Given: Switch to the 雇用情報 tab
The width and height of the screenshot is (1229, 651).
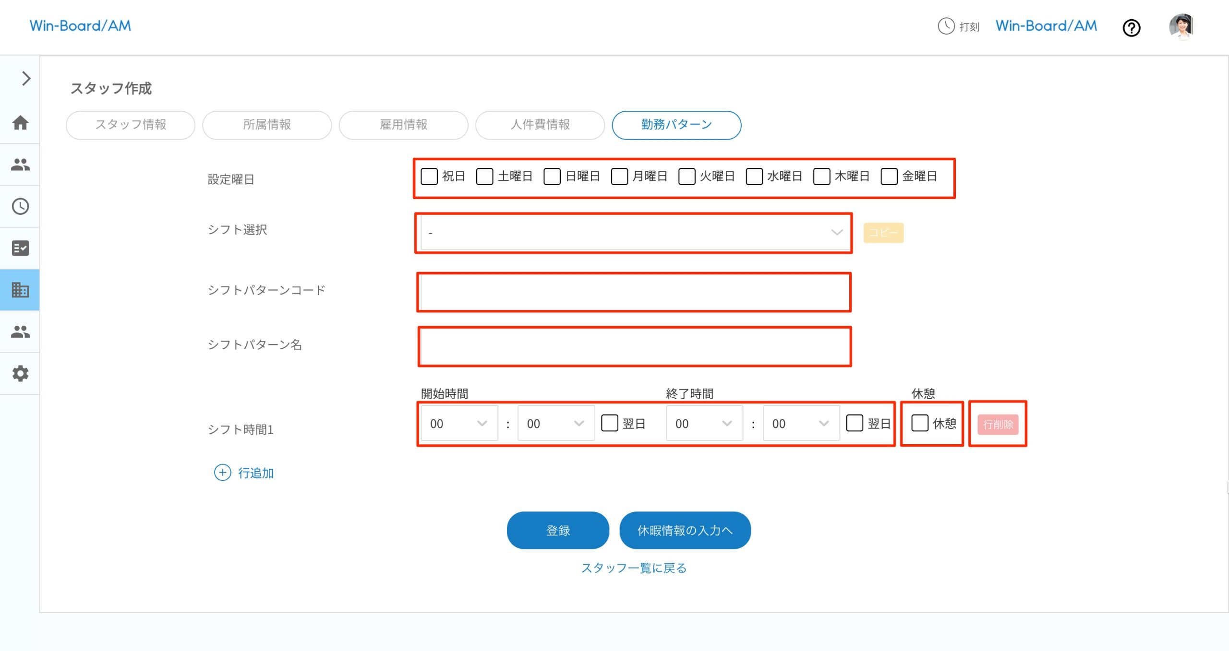Looking at the screenshot, I should [403, 125].
